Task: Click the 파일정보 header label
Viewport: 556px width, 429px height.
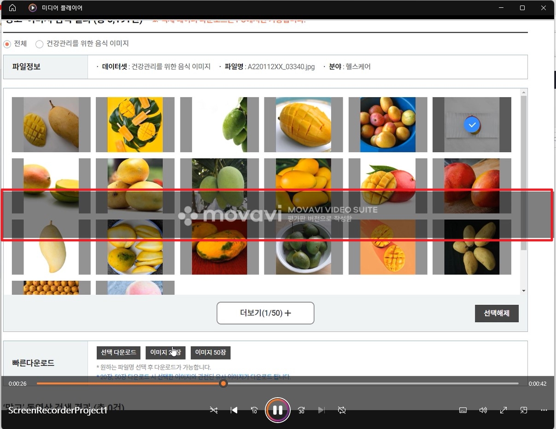Action: 26,67
